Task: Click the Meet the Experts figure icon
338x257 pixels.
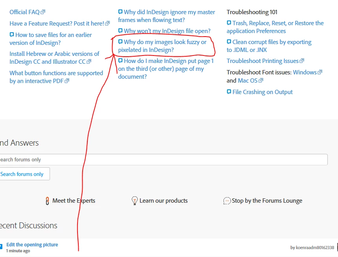Action: point(47,201)
